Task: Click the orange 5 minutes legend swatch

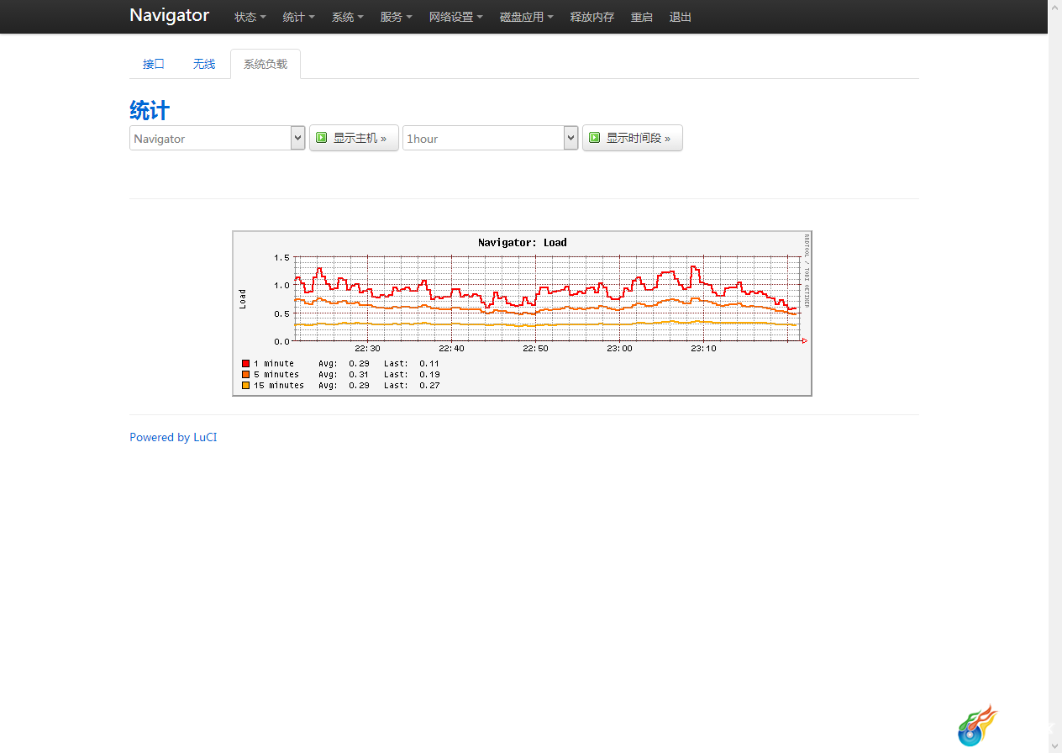Action: tap(246, 375)
